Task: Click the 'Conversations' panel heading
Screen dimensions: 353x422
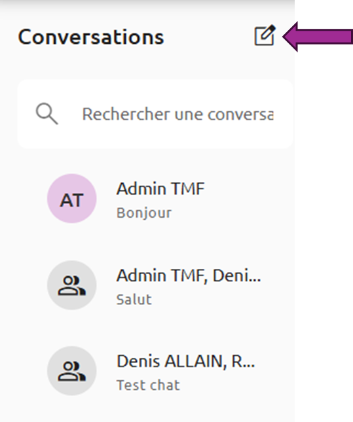Action: click(x=91, y=37)
